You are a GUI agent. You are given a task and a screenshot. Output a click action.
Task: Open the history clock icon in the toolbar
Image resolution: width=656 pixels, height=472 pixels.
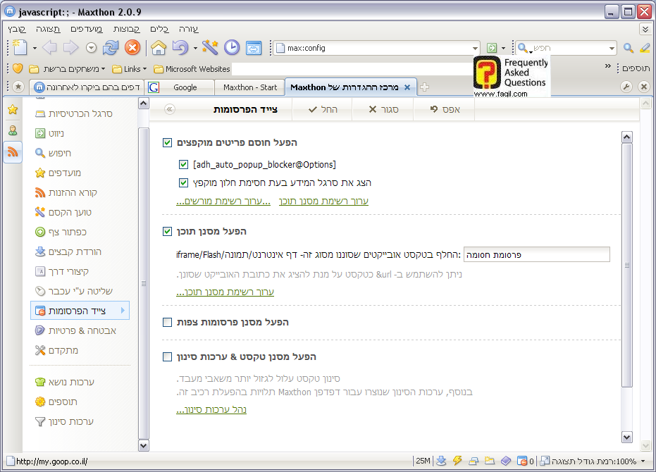[x=232, y=48]
